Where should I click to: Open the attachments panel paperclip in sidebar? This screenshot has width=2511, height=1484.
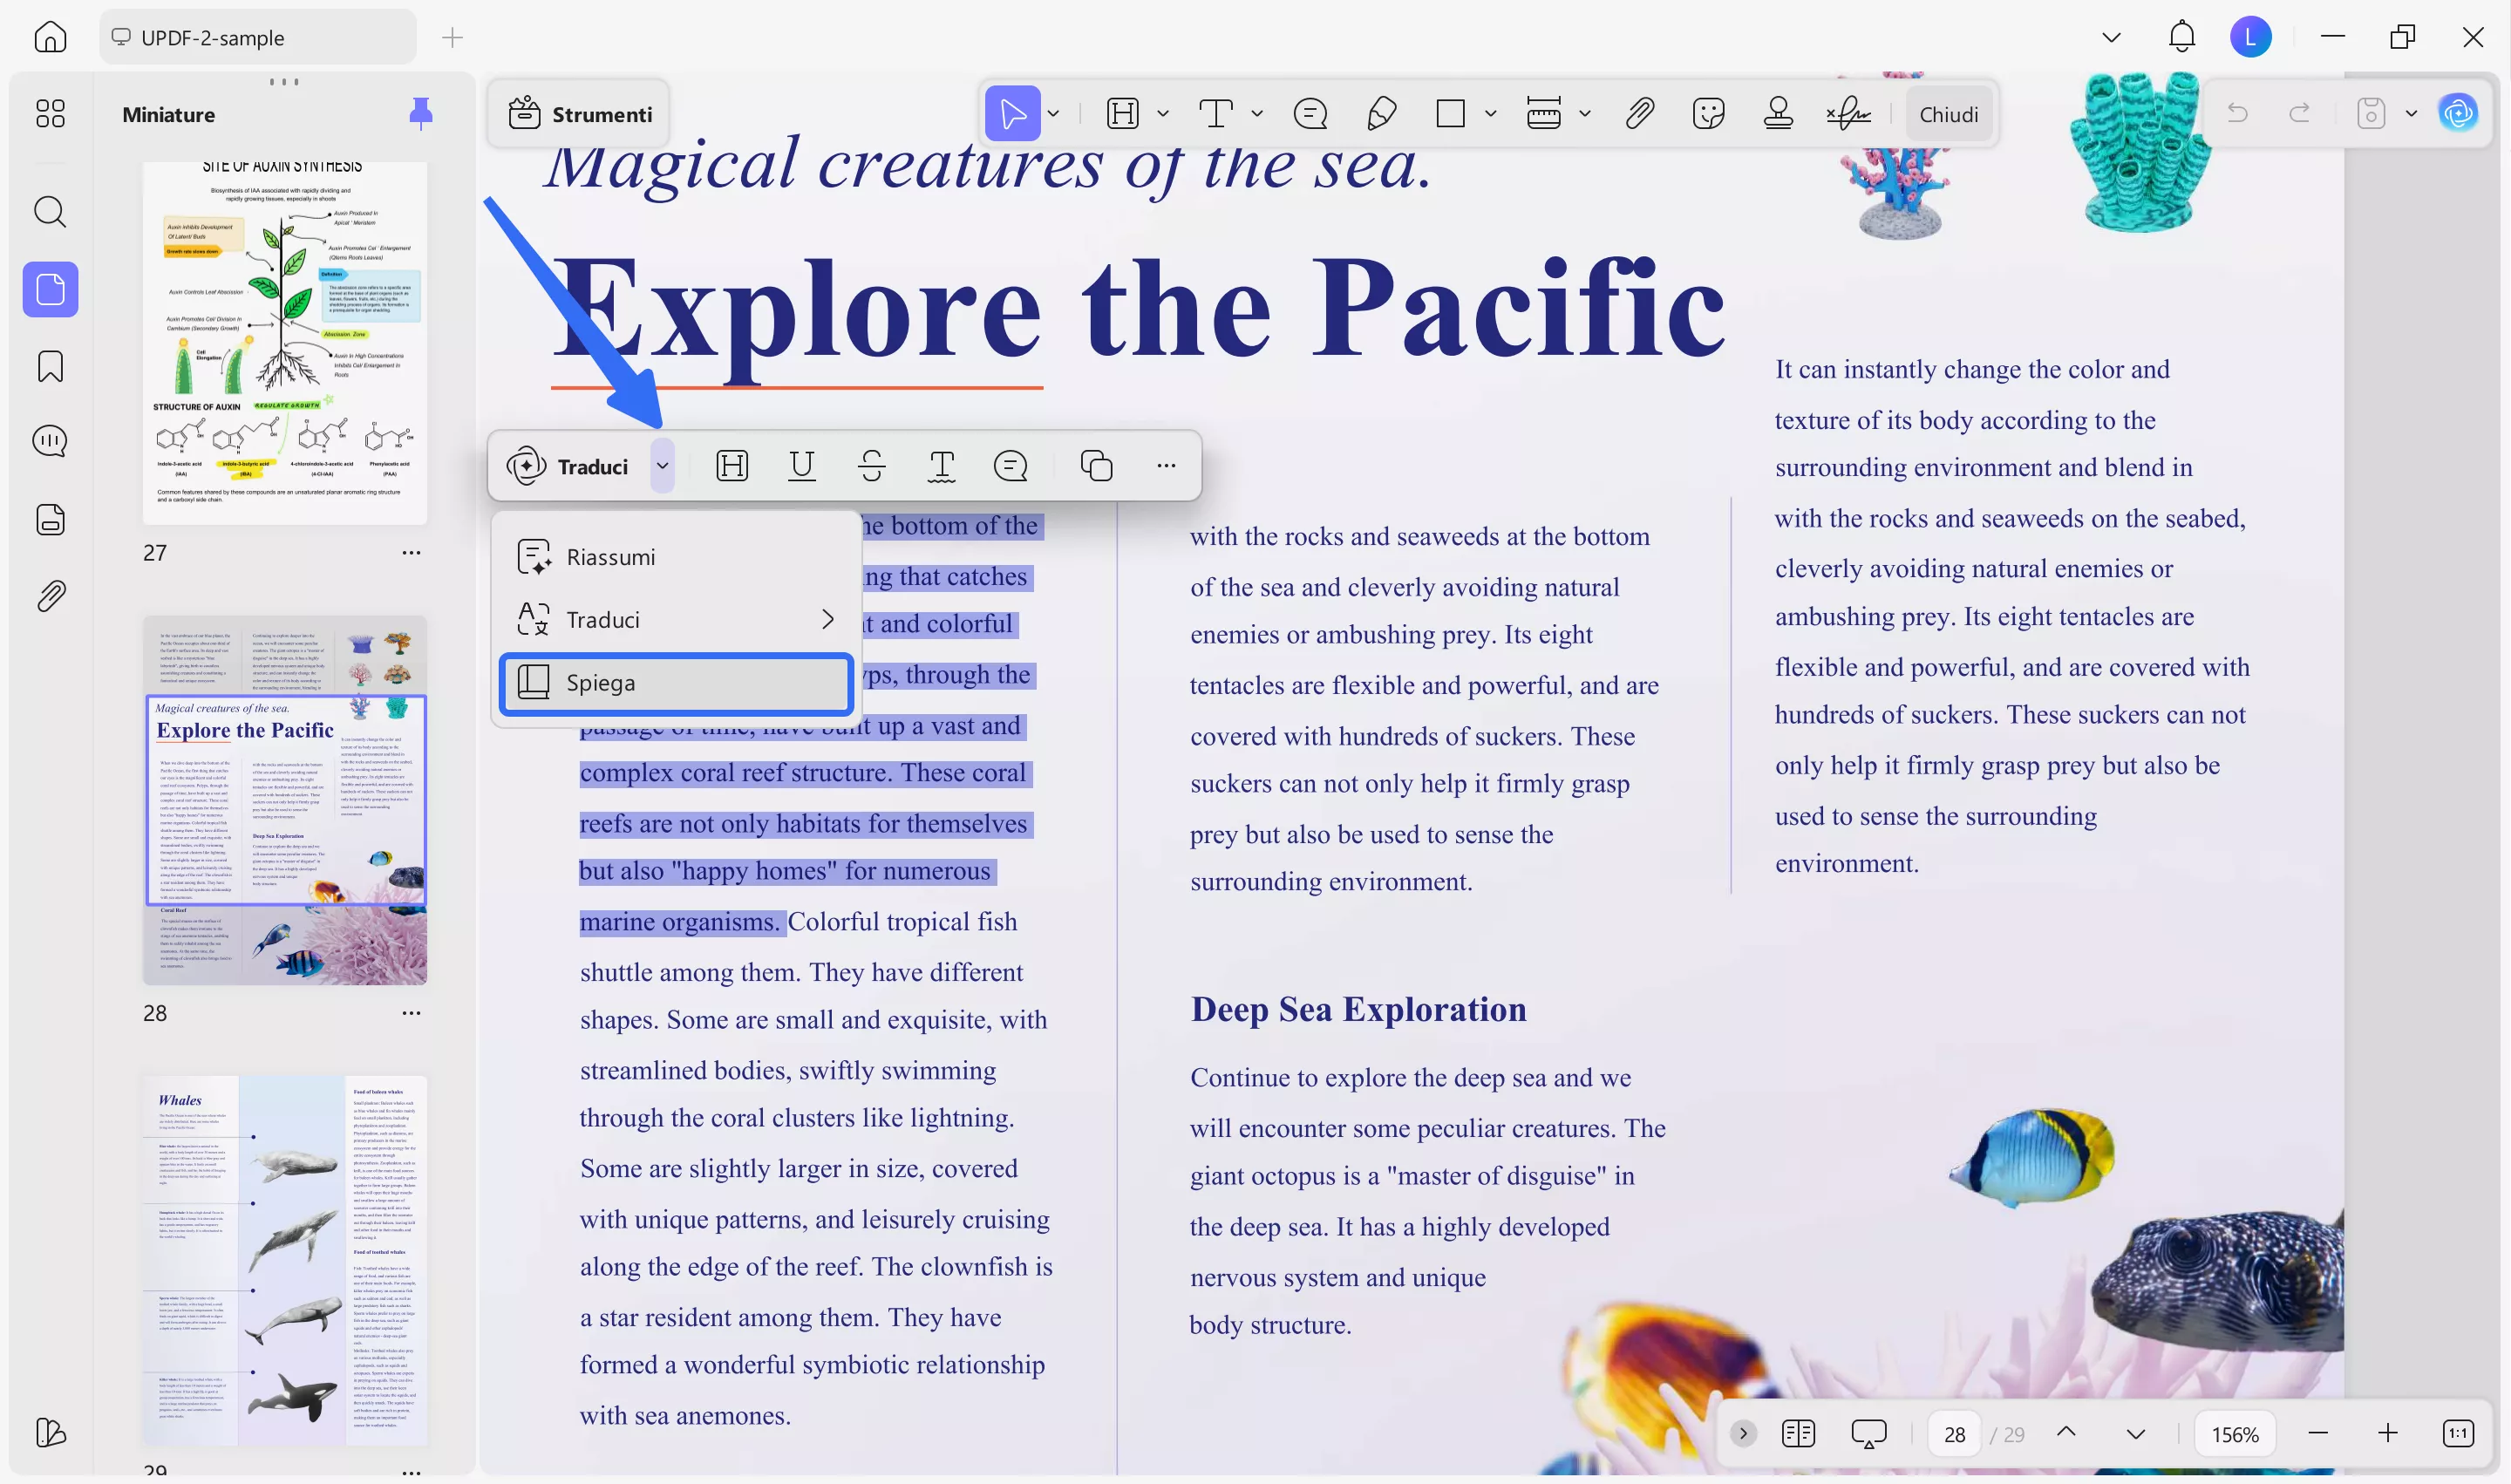(50, 597)
